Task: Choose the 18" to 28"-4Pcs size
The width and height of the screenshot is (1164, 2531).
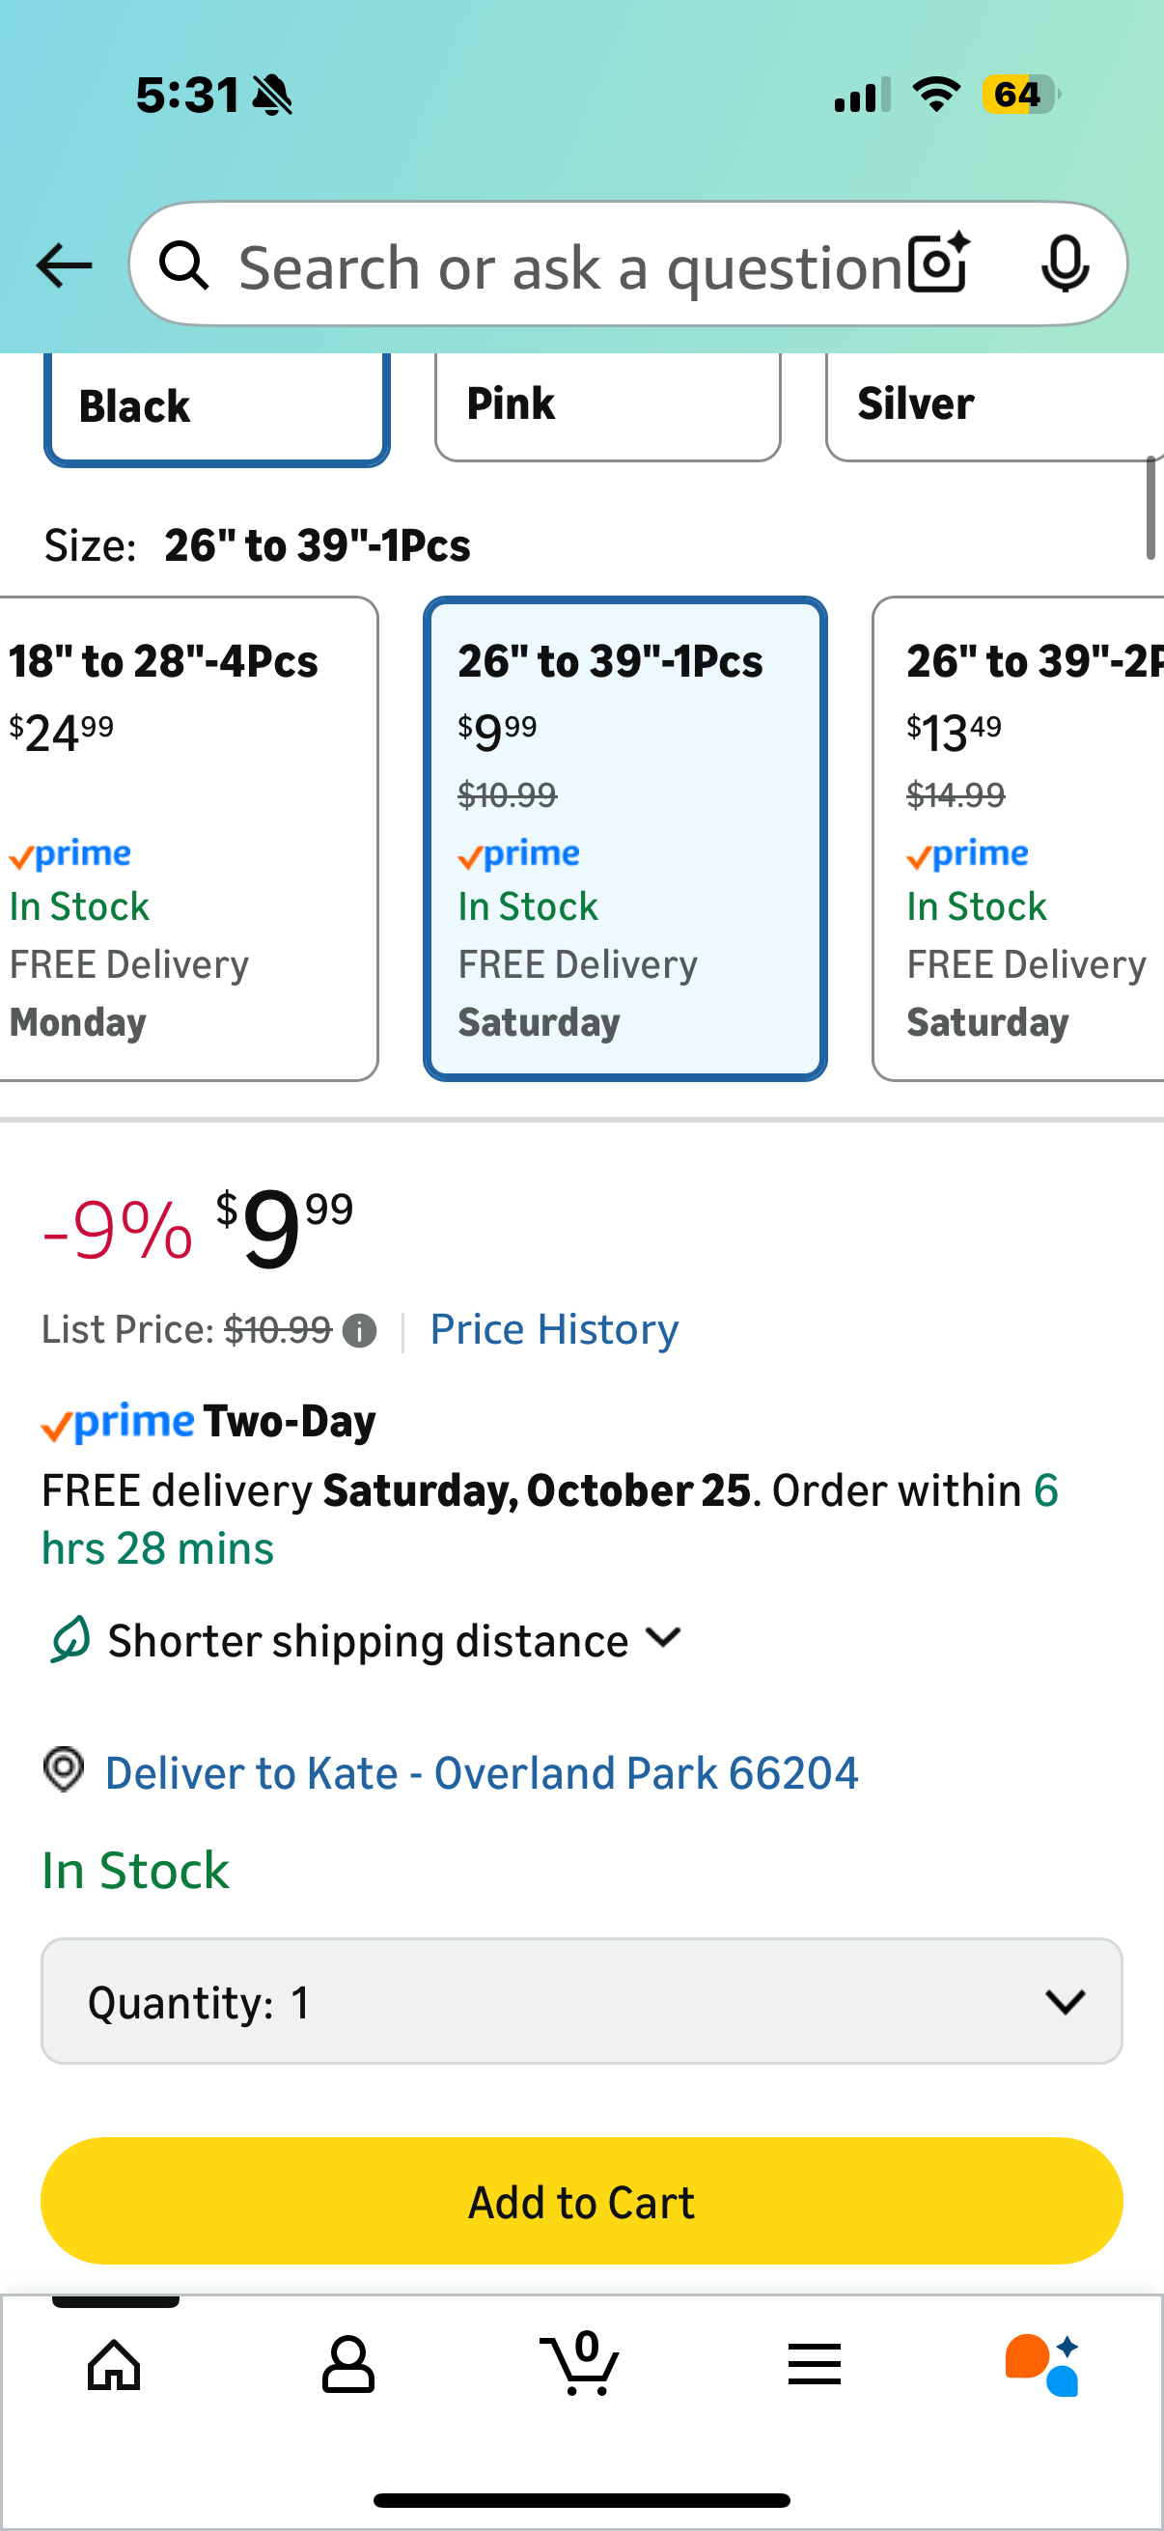Action: (x=186, y=838)
